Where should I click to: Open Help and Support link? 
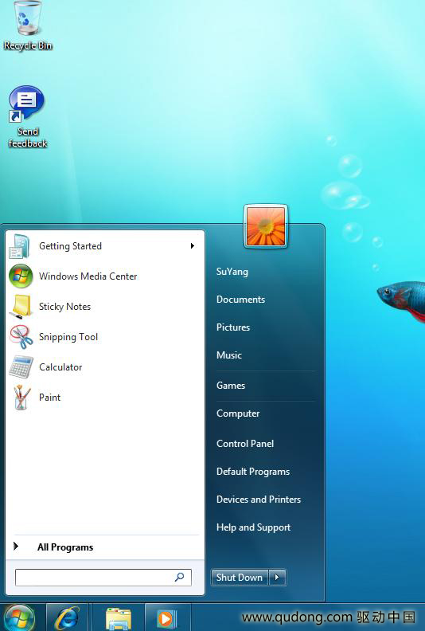[253, 527]
